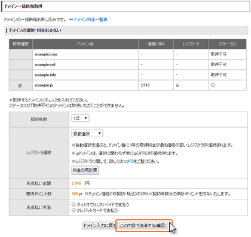251x237 pixels.
Task: Click the 料金の再計算 button
Action: [x=85, y=170]
